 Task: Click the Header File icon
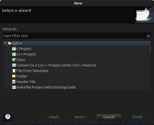point(14,81)
